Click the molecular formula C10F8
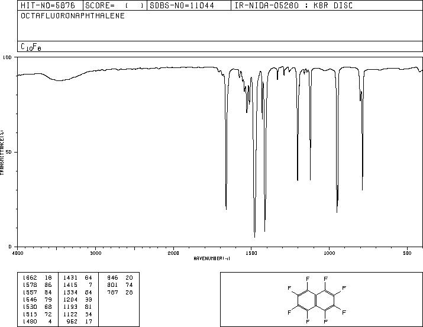423x327 pixels. [x=31, y=47]
